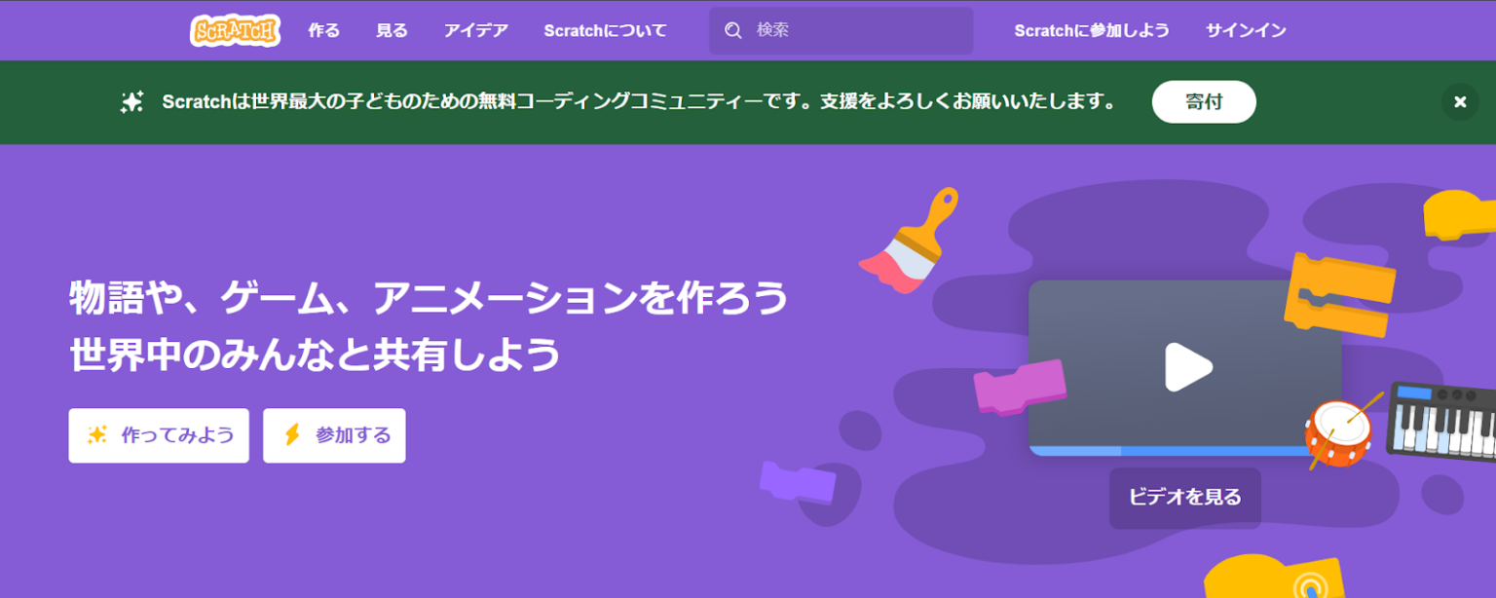The height and width of the screenshot is (598, 1496).
Task: Open the 作る page
Action: [x=322, y=30]
